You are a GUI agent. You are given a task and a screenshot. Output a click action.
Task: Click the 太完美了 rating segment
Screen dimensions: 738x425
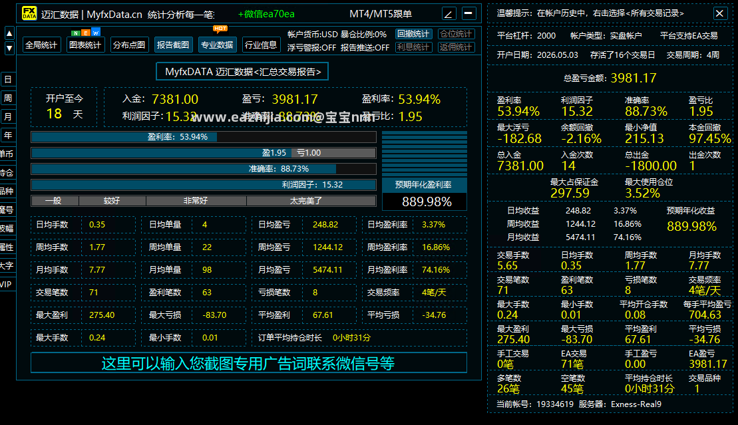click(311, 201)
